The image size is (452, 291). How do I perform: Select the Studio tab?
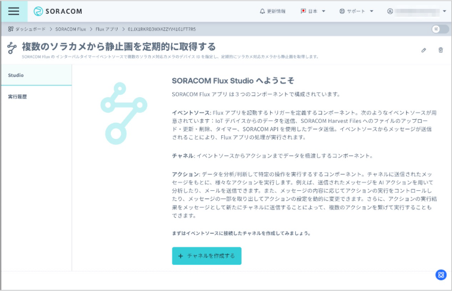[36, 75]
